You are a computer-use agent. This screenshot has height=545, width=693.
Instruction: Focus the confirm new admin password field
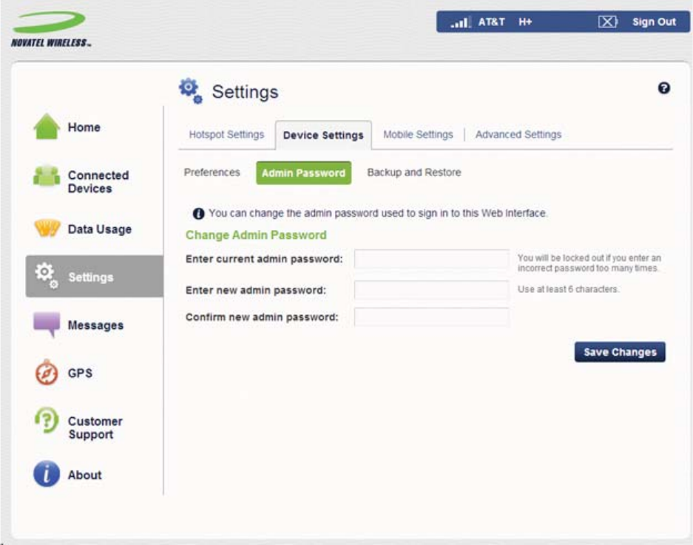[x=431, y=317]
